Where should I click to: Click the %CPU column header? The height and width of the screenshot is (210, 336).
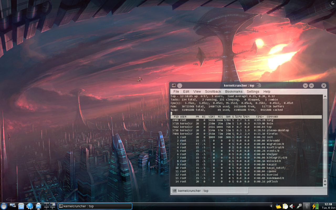(x=238, y=117)
